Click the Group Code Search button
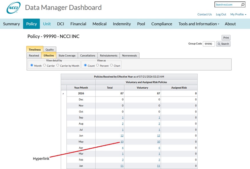Viewport: 250px width, 169px height. (x=223, y=44)
